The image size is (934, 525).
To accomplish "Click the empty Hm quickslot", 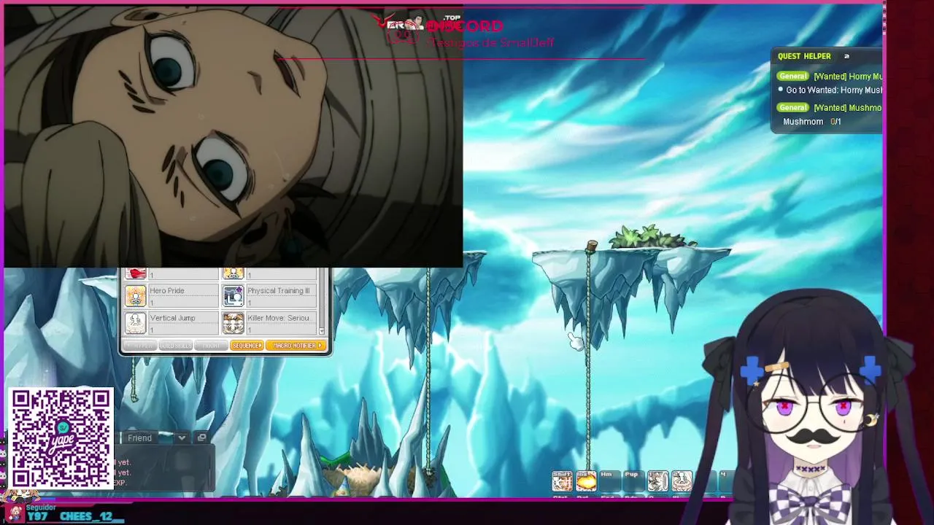I will [610, 481].
